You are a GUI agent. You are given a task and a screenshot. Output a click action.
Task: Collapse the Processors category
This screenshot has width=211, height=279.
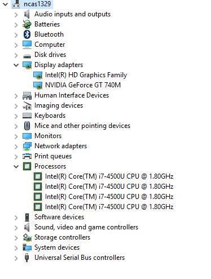pos(16,166)
